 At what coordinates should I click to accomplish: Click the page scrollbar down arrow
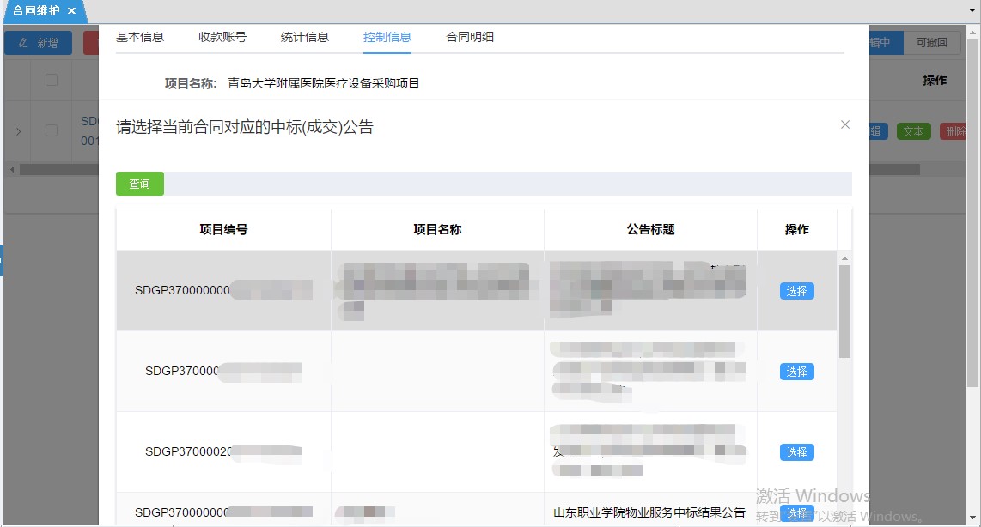973,518
